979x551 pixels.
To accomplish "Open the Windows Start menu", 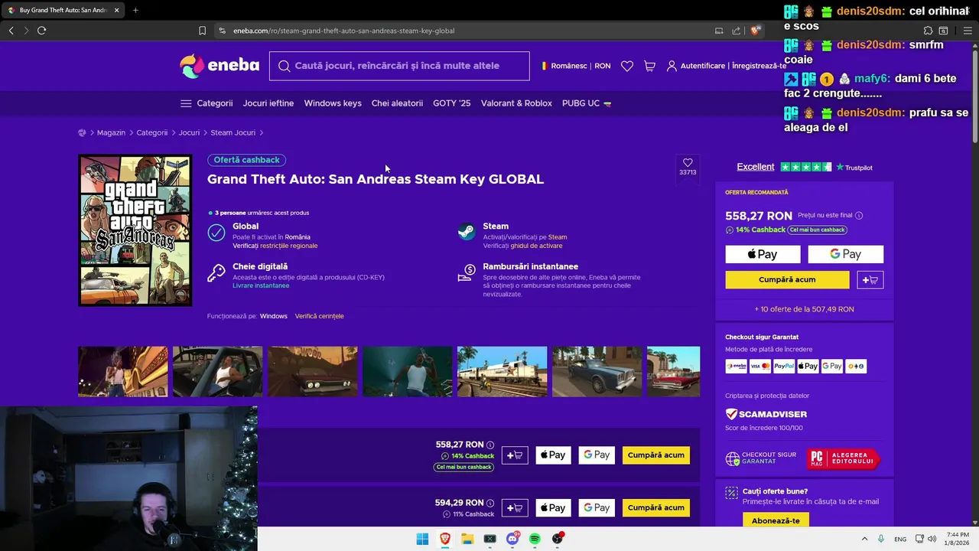I will tap(422, 539).
